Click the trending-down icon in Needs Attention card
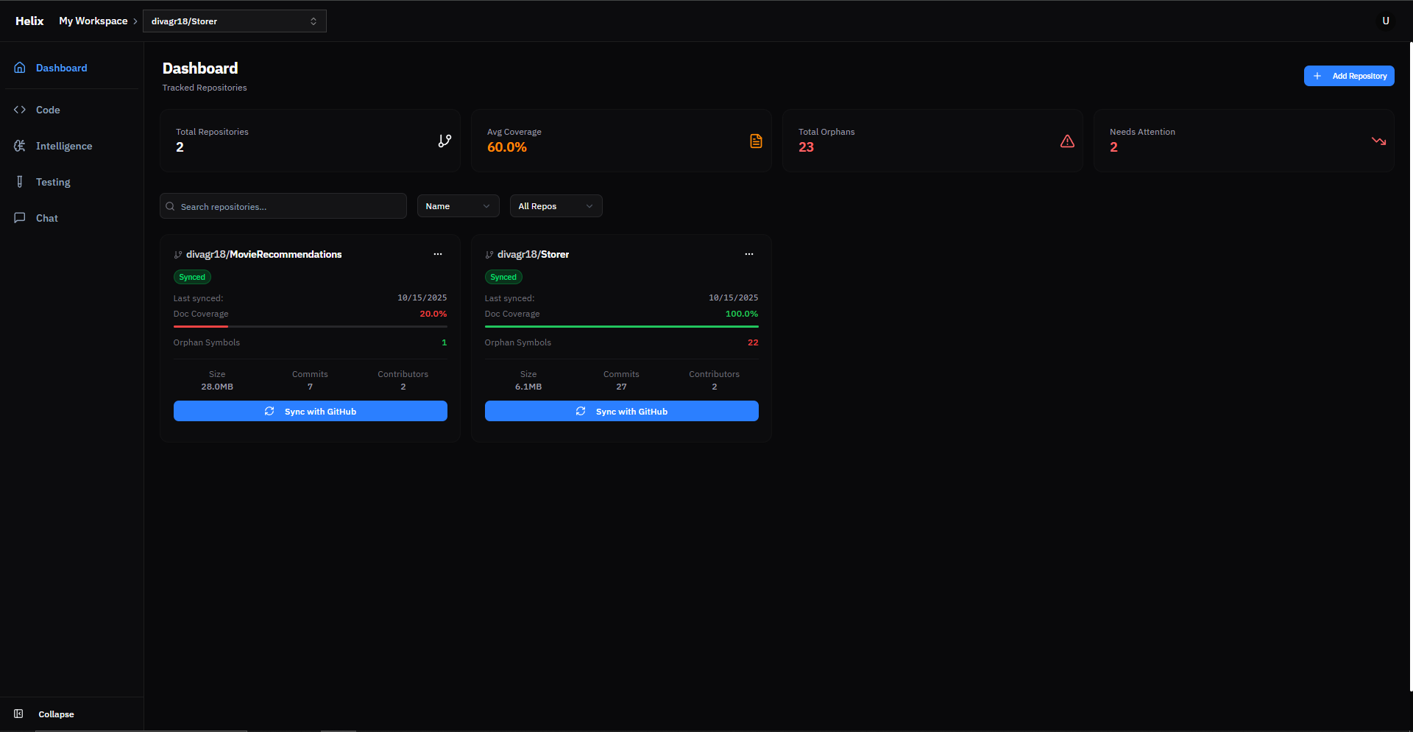The width and height of the screenshot is (1413, 732). (x=1378, y=141)
